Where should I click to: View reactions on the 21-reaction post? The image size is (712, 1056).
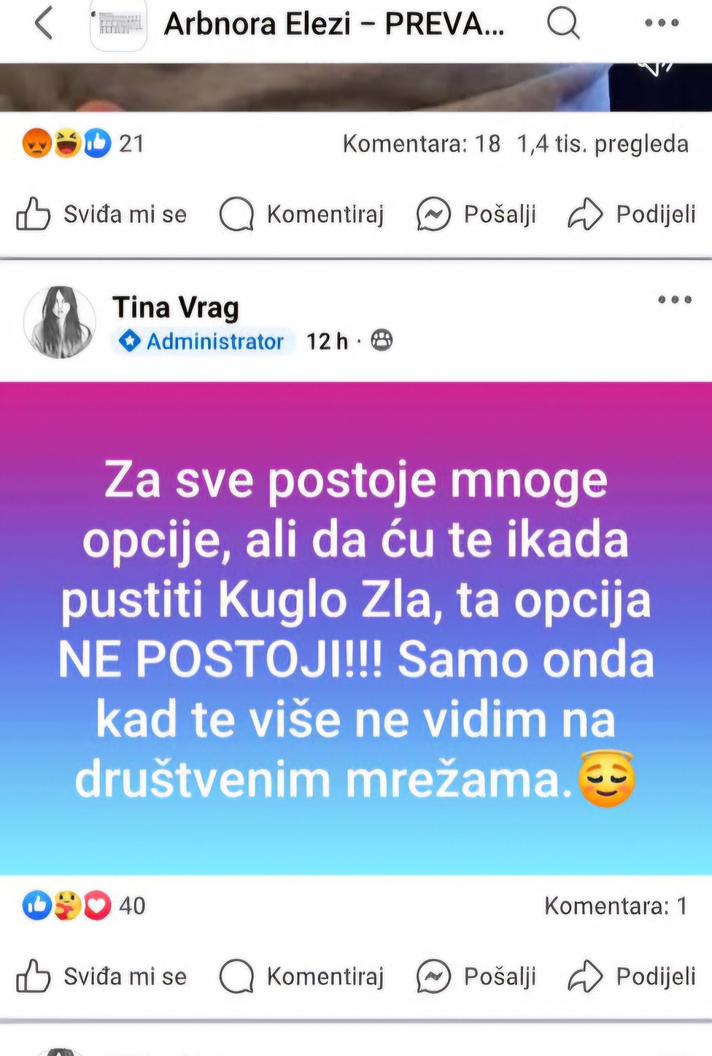[83, 143]
